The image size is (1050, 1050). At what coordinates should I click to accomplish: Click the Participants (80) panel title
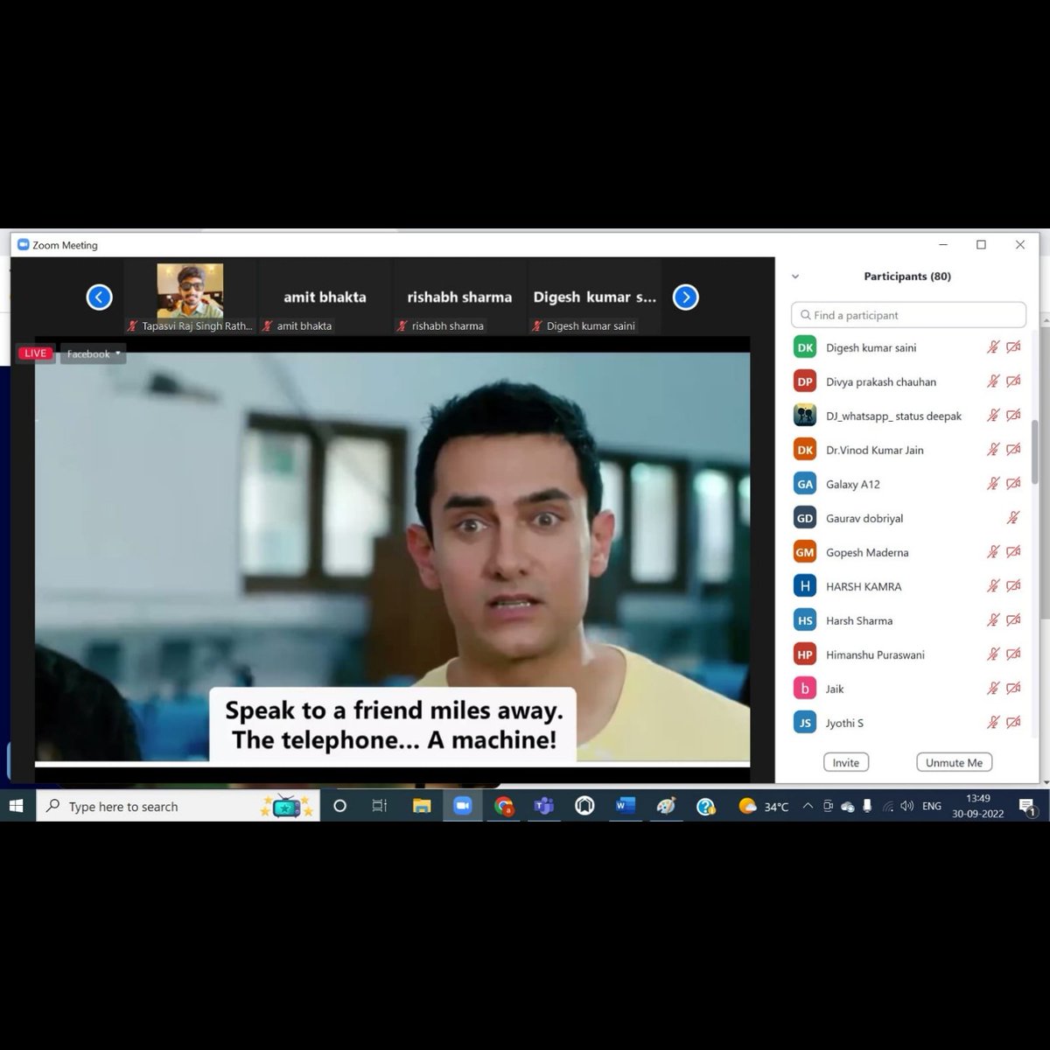click(x=907, y=276)
